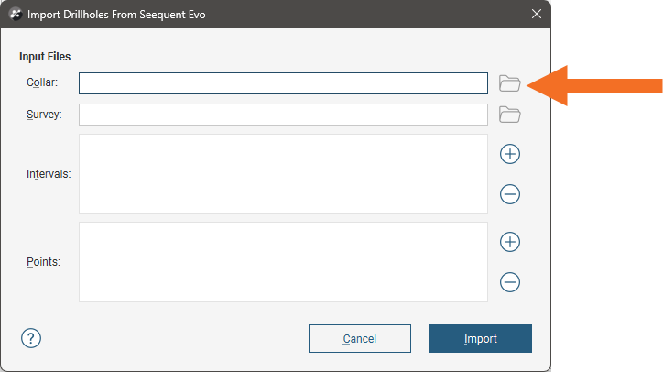Add a Points file with plus button

tap(510, 242)
